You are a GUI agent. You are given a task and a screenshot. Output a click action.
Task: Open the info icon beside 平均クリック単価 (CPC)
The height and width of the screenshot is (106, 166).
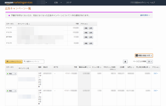pos(115,69)
